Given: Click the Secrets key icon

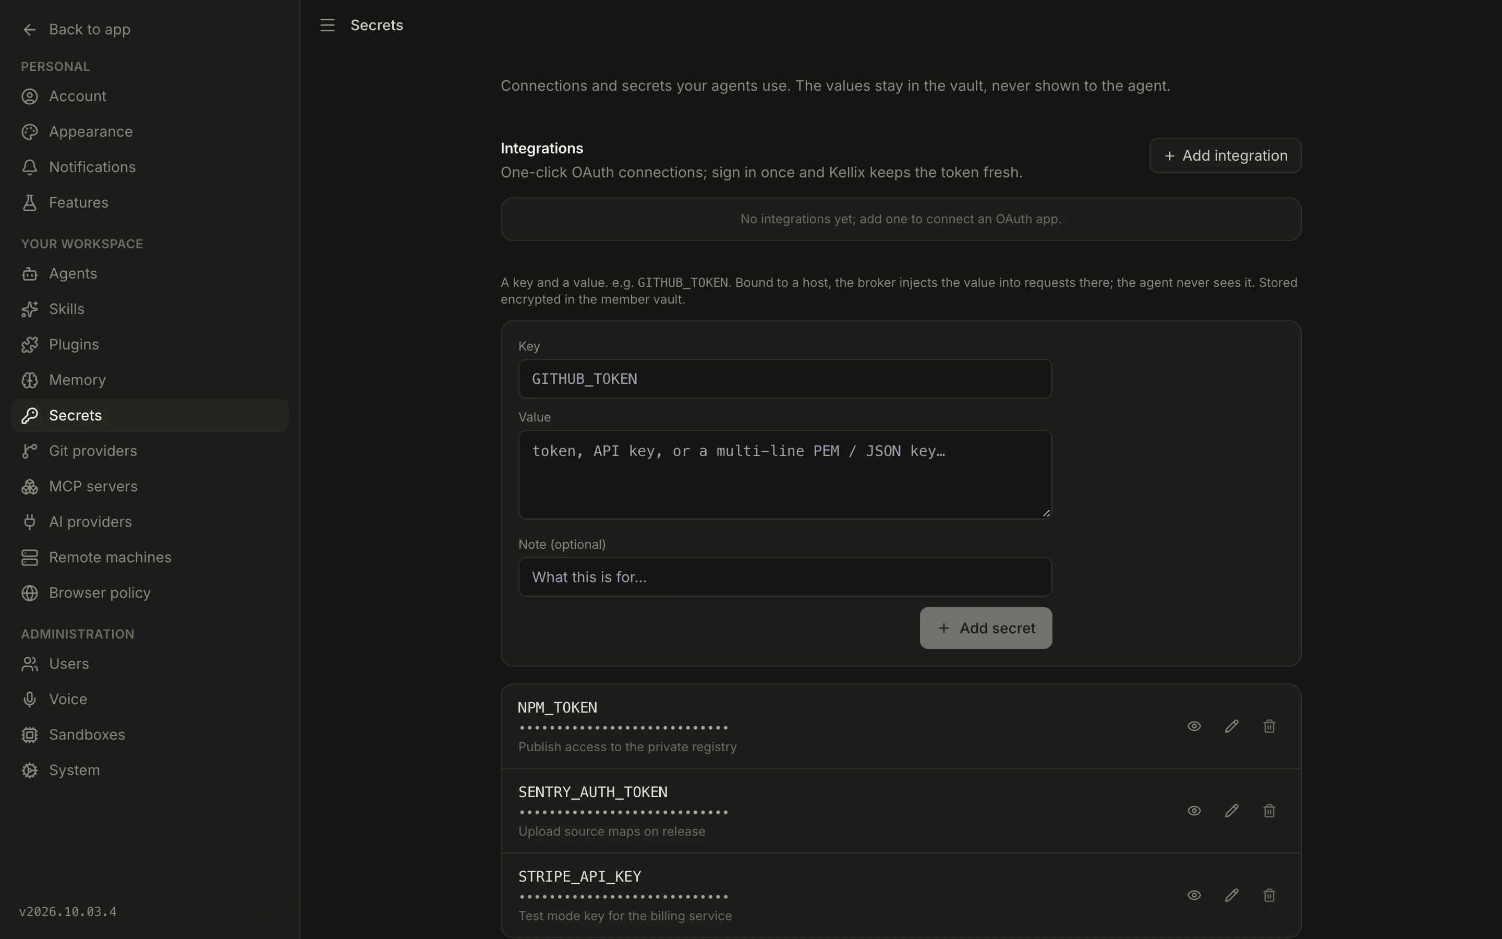Looking at the screenshot, I should pos(29,415).
